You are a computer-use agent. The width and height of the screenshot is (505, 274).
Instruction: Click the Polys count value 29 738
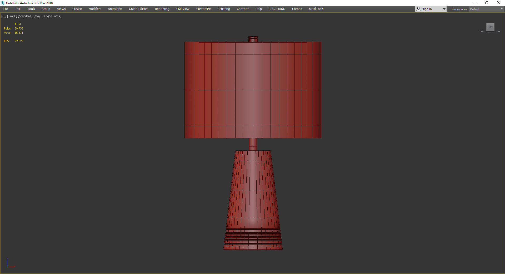(x=19, y=28)
